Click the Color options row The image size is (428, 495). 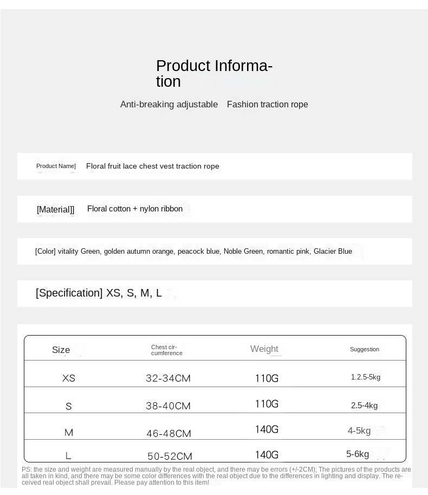(x=193, y=252)
